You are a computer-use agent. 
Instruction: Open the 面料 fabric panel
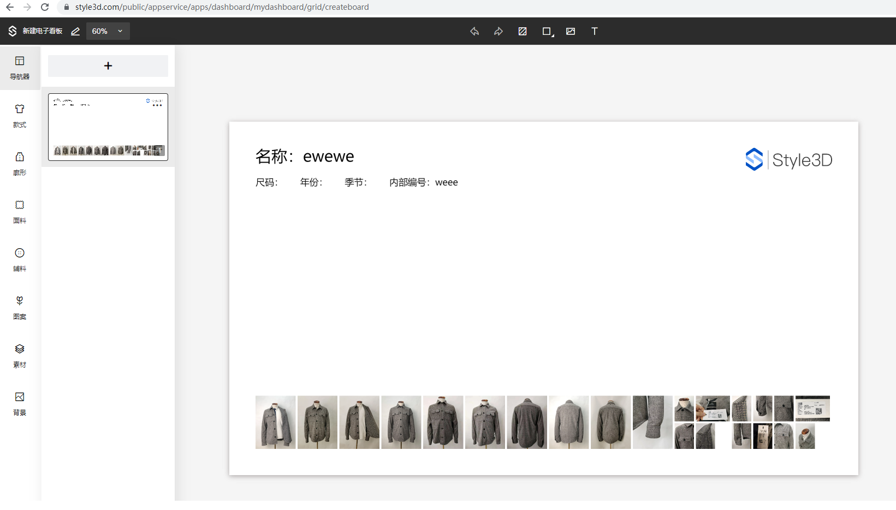[20, 212]
